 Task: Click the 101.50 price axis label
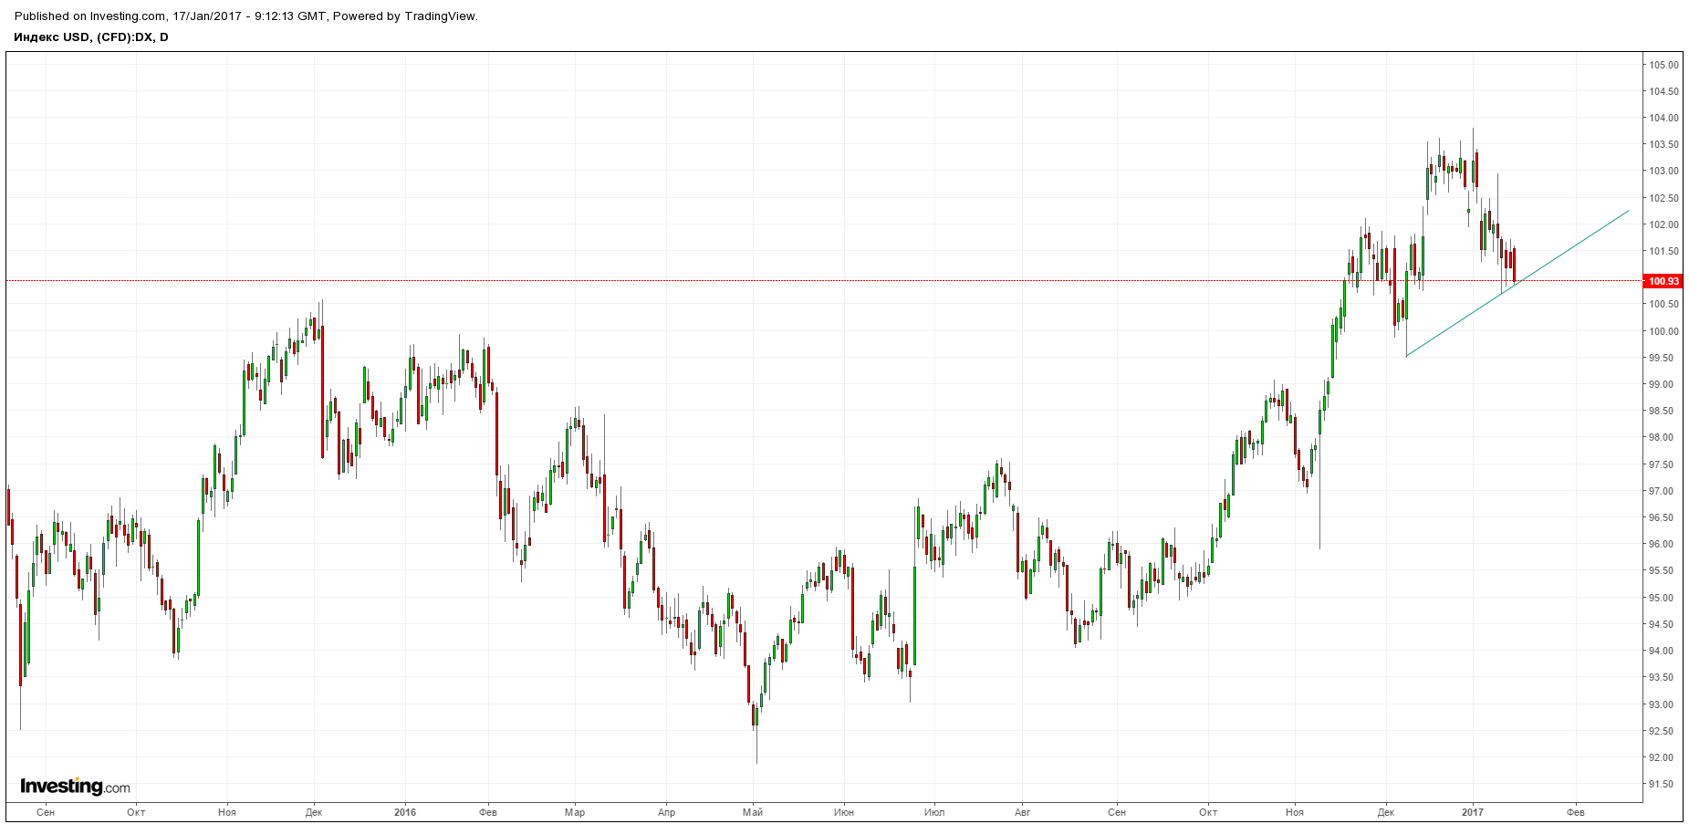[x=1663, y=251]
